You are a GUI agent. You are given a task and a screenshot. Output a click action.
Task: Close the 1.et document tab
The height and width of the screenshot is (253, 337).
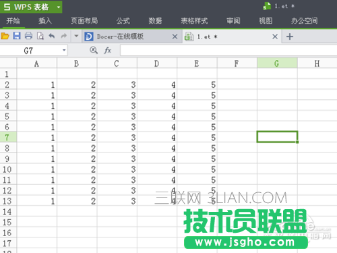click(275, 36)
